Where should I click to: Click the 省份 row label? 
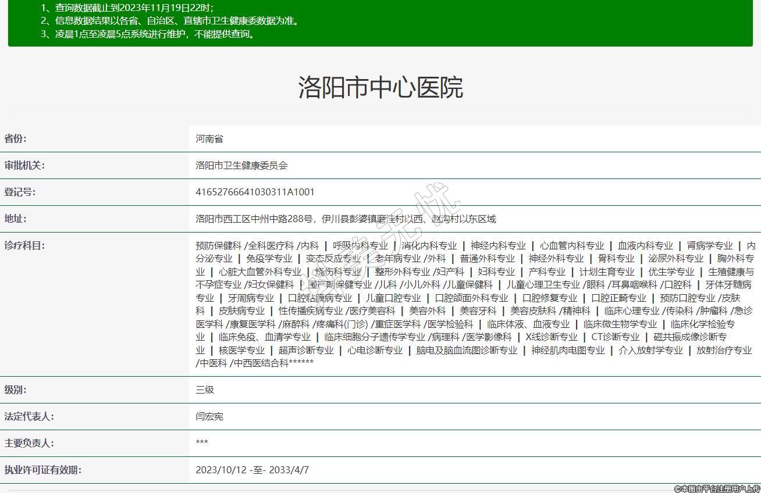click(16, 138)
